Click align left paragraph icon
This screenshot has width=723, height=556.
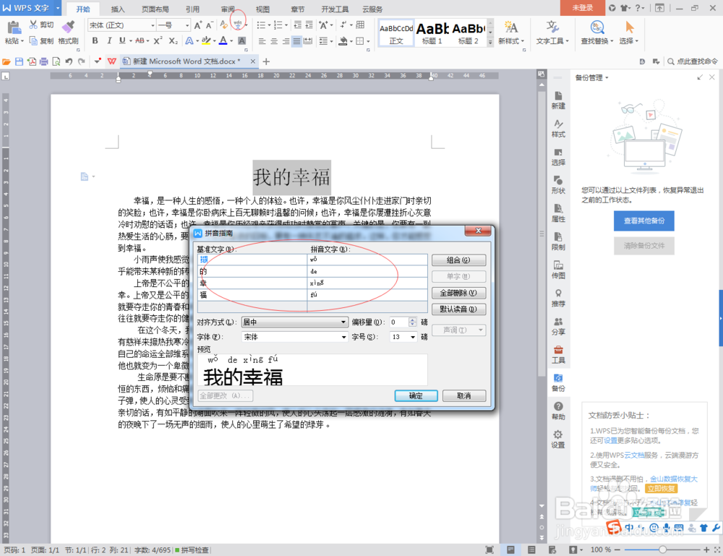click(x=262, y=41)
